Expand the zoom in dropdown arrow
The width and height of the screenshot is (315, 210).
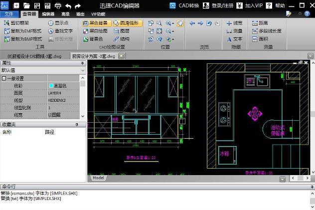tap(173, 23)
